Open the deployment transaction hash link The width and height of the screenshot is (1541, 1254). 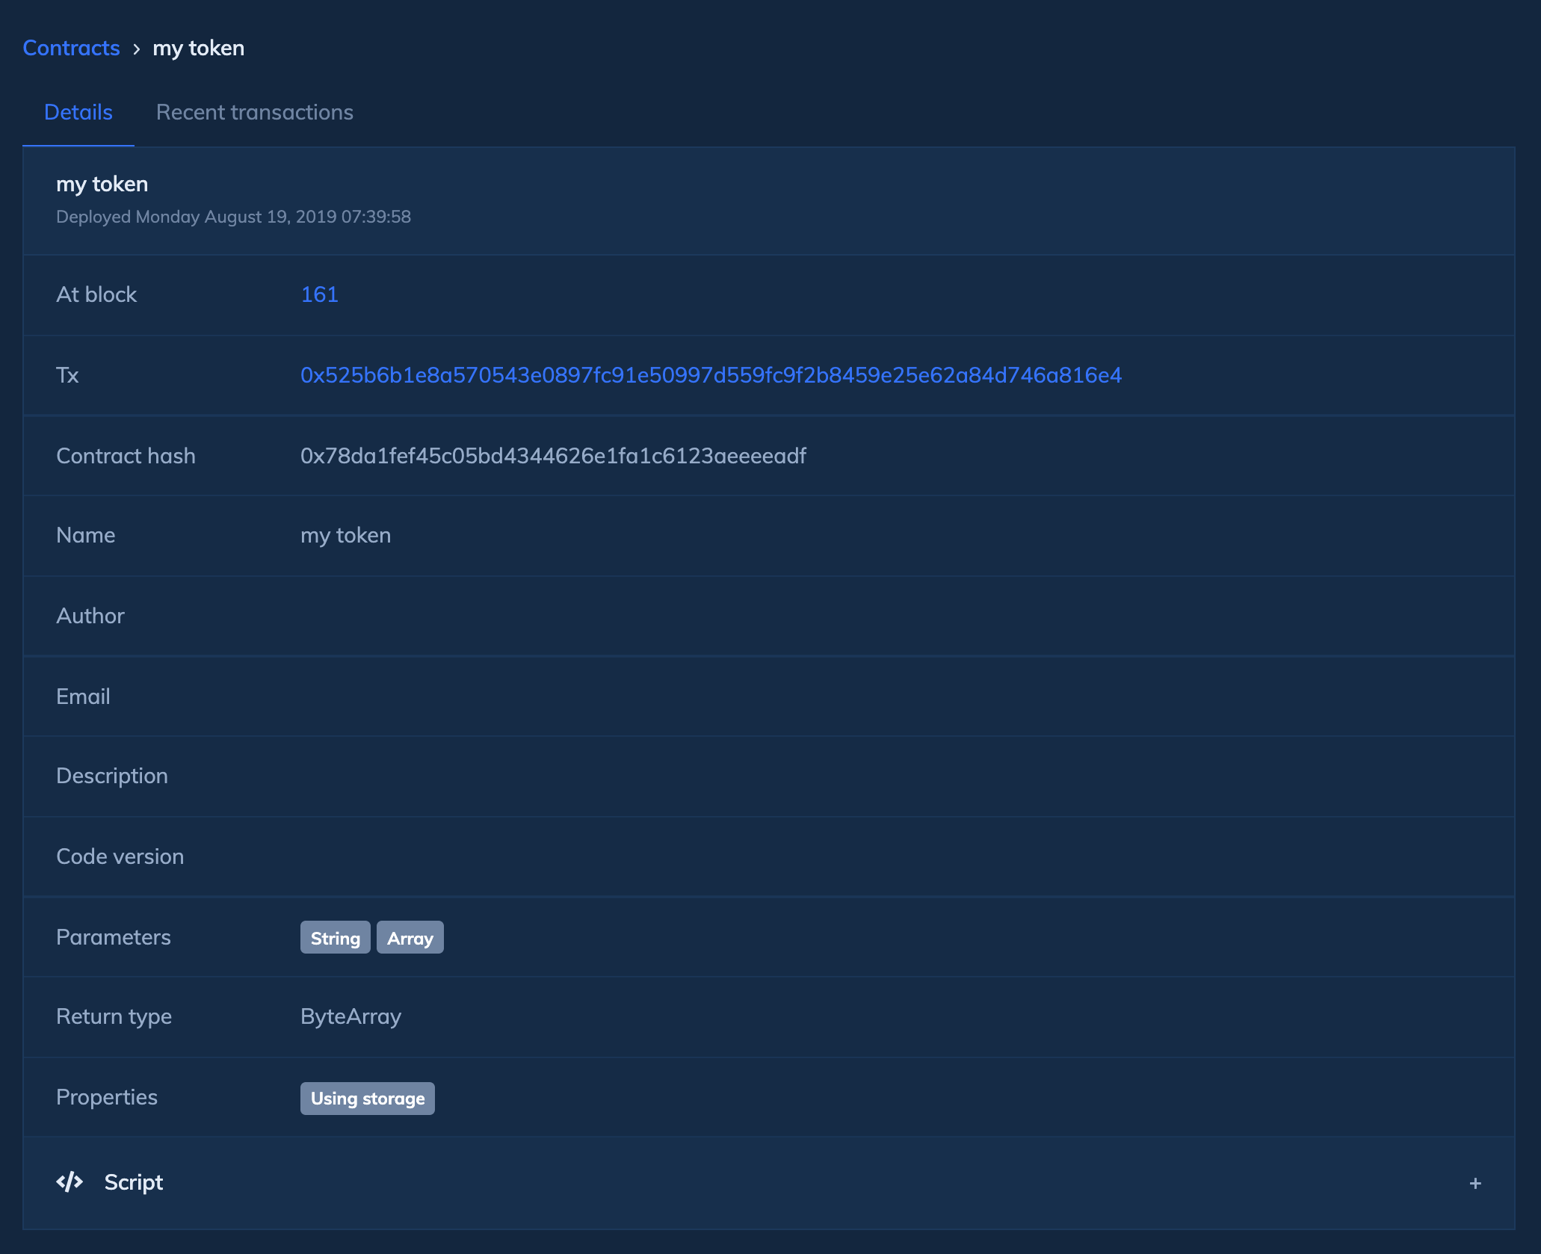pos(711,375)
